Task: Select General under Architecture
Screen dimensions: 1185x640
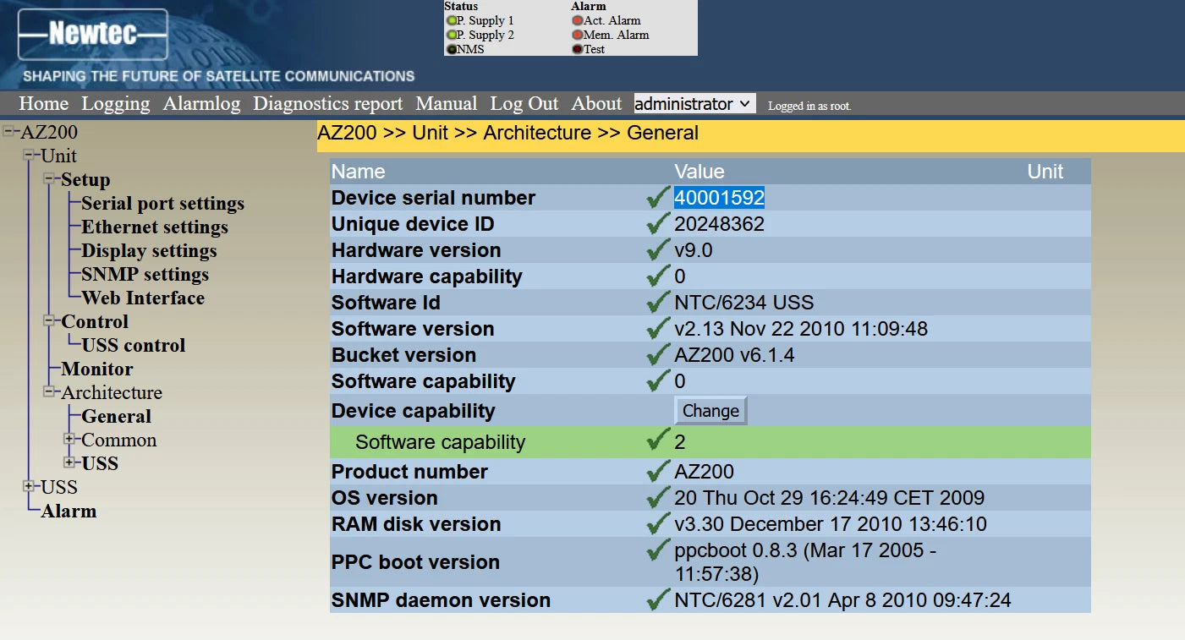Action: (x=117, y=416)
